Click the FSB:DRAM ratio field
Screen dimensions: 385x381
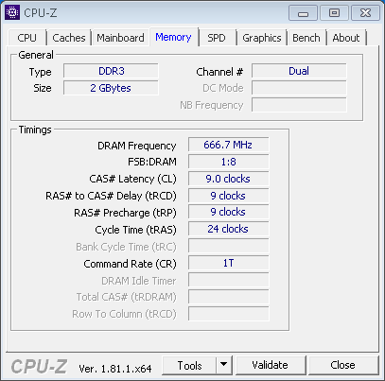pyautogui.click(x=228, y=162)
